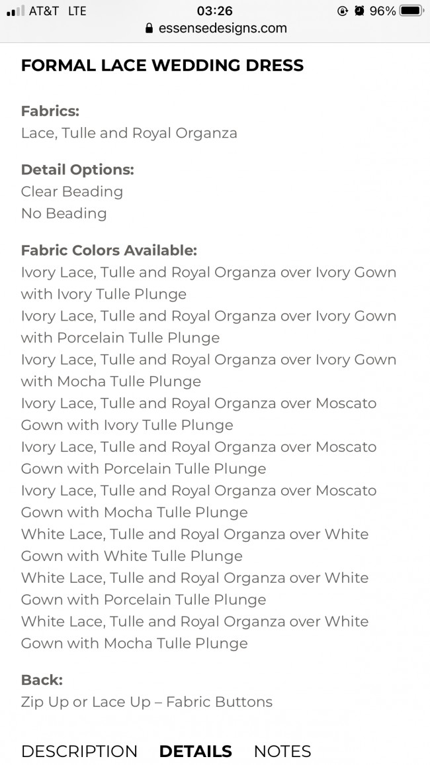Select the DETAILS tab

[x=195, y=751]
